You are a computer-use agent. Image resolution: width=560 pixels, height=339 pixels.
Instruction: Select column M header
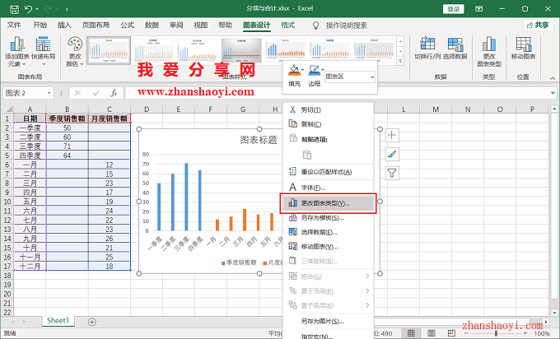click(x=436, y=109)
